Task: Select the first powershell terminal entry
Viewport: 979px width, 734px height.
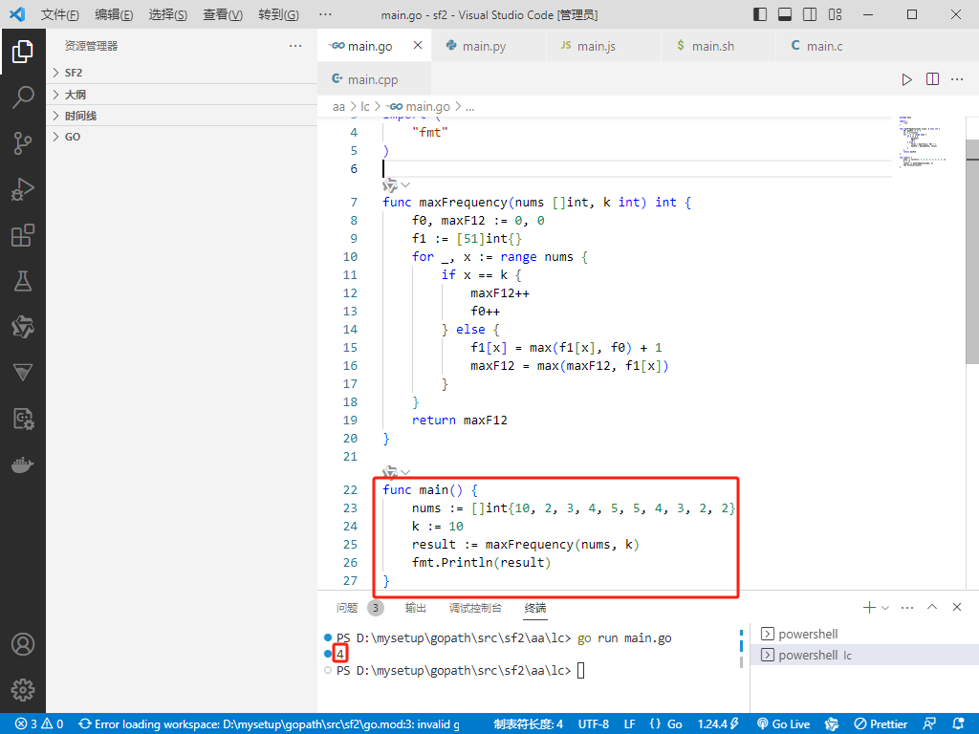Action: click(864, 635)
